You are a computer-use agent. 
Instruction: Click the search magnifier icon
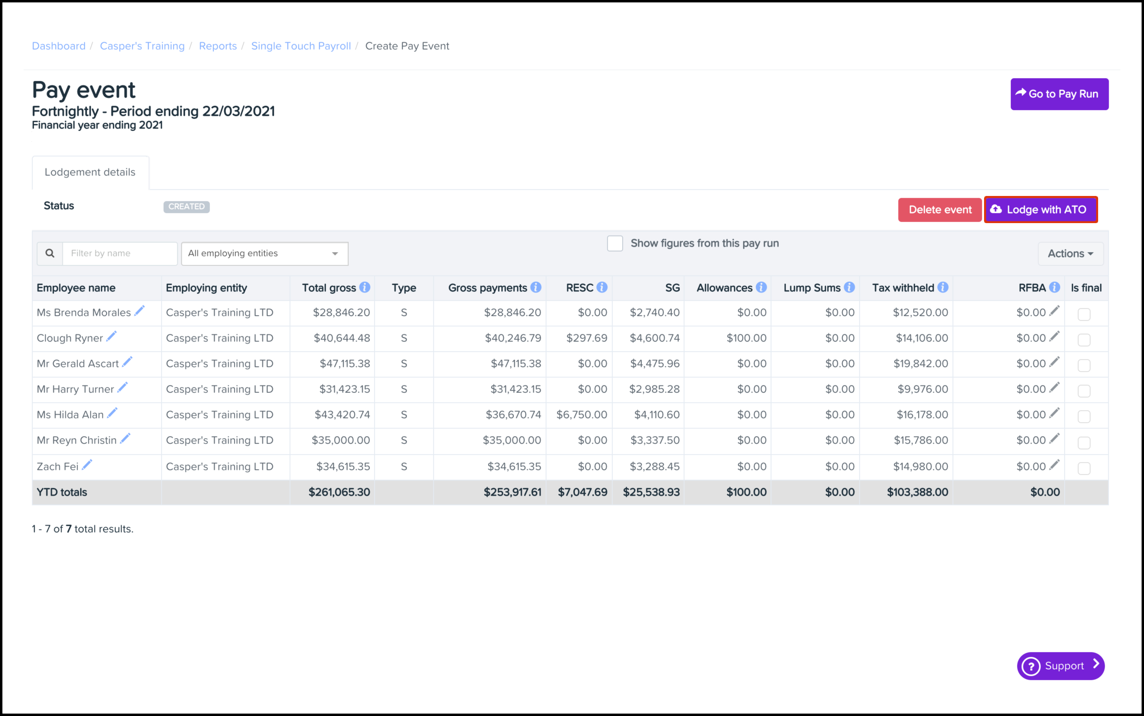click(50, 253)
